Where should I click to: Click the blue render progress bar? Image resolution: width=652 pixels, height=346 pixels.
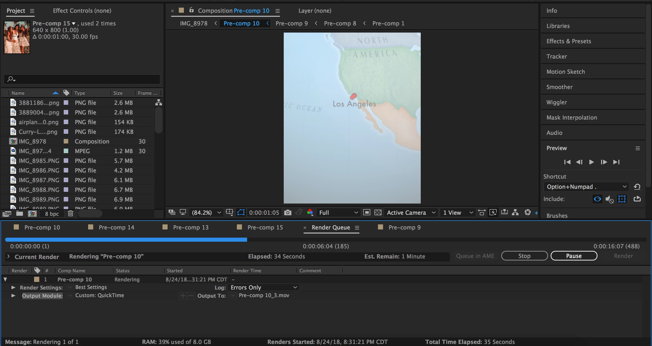126,240
